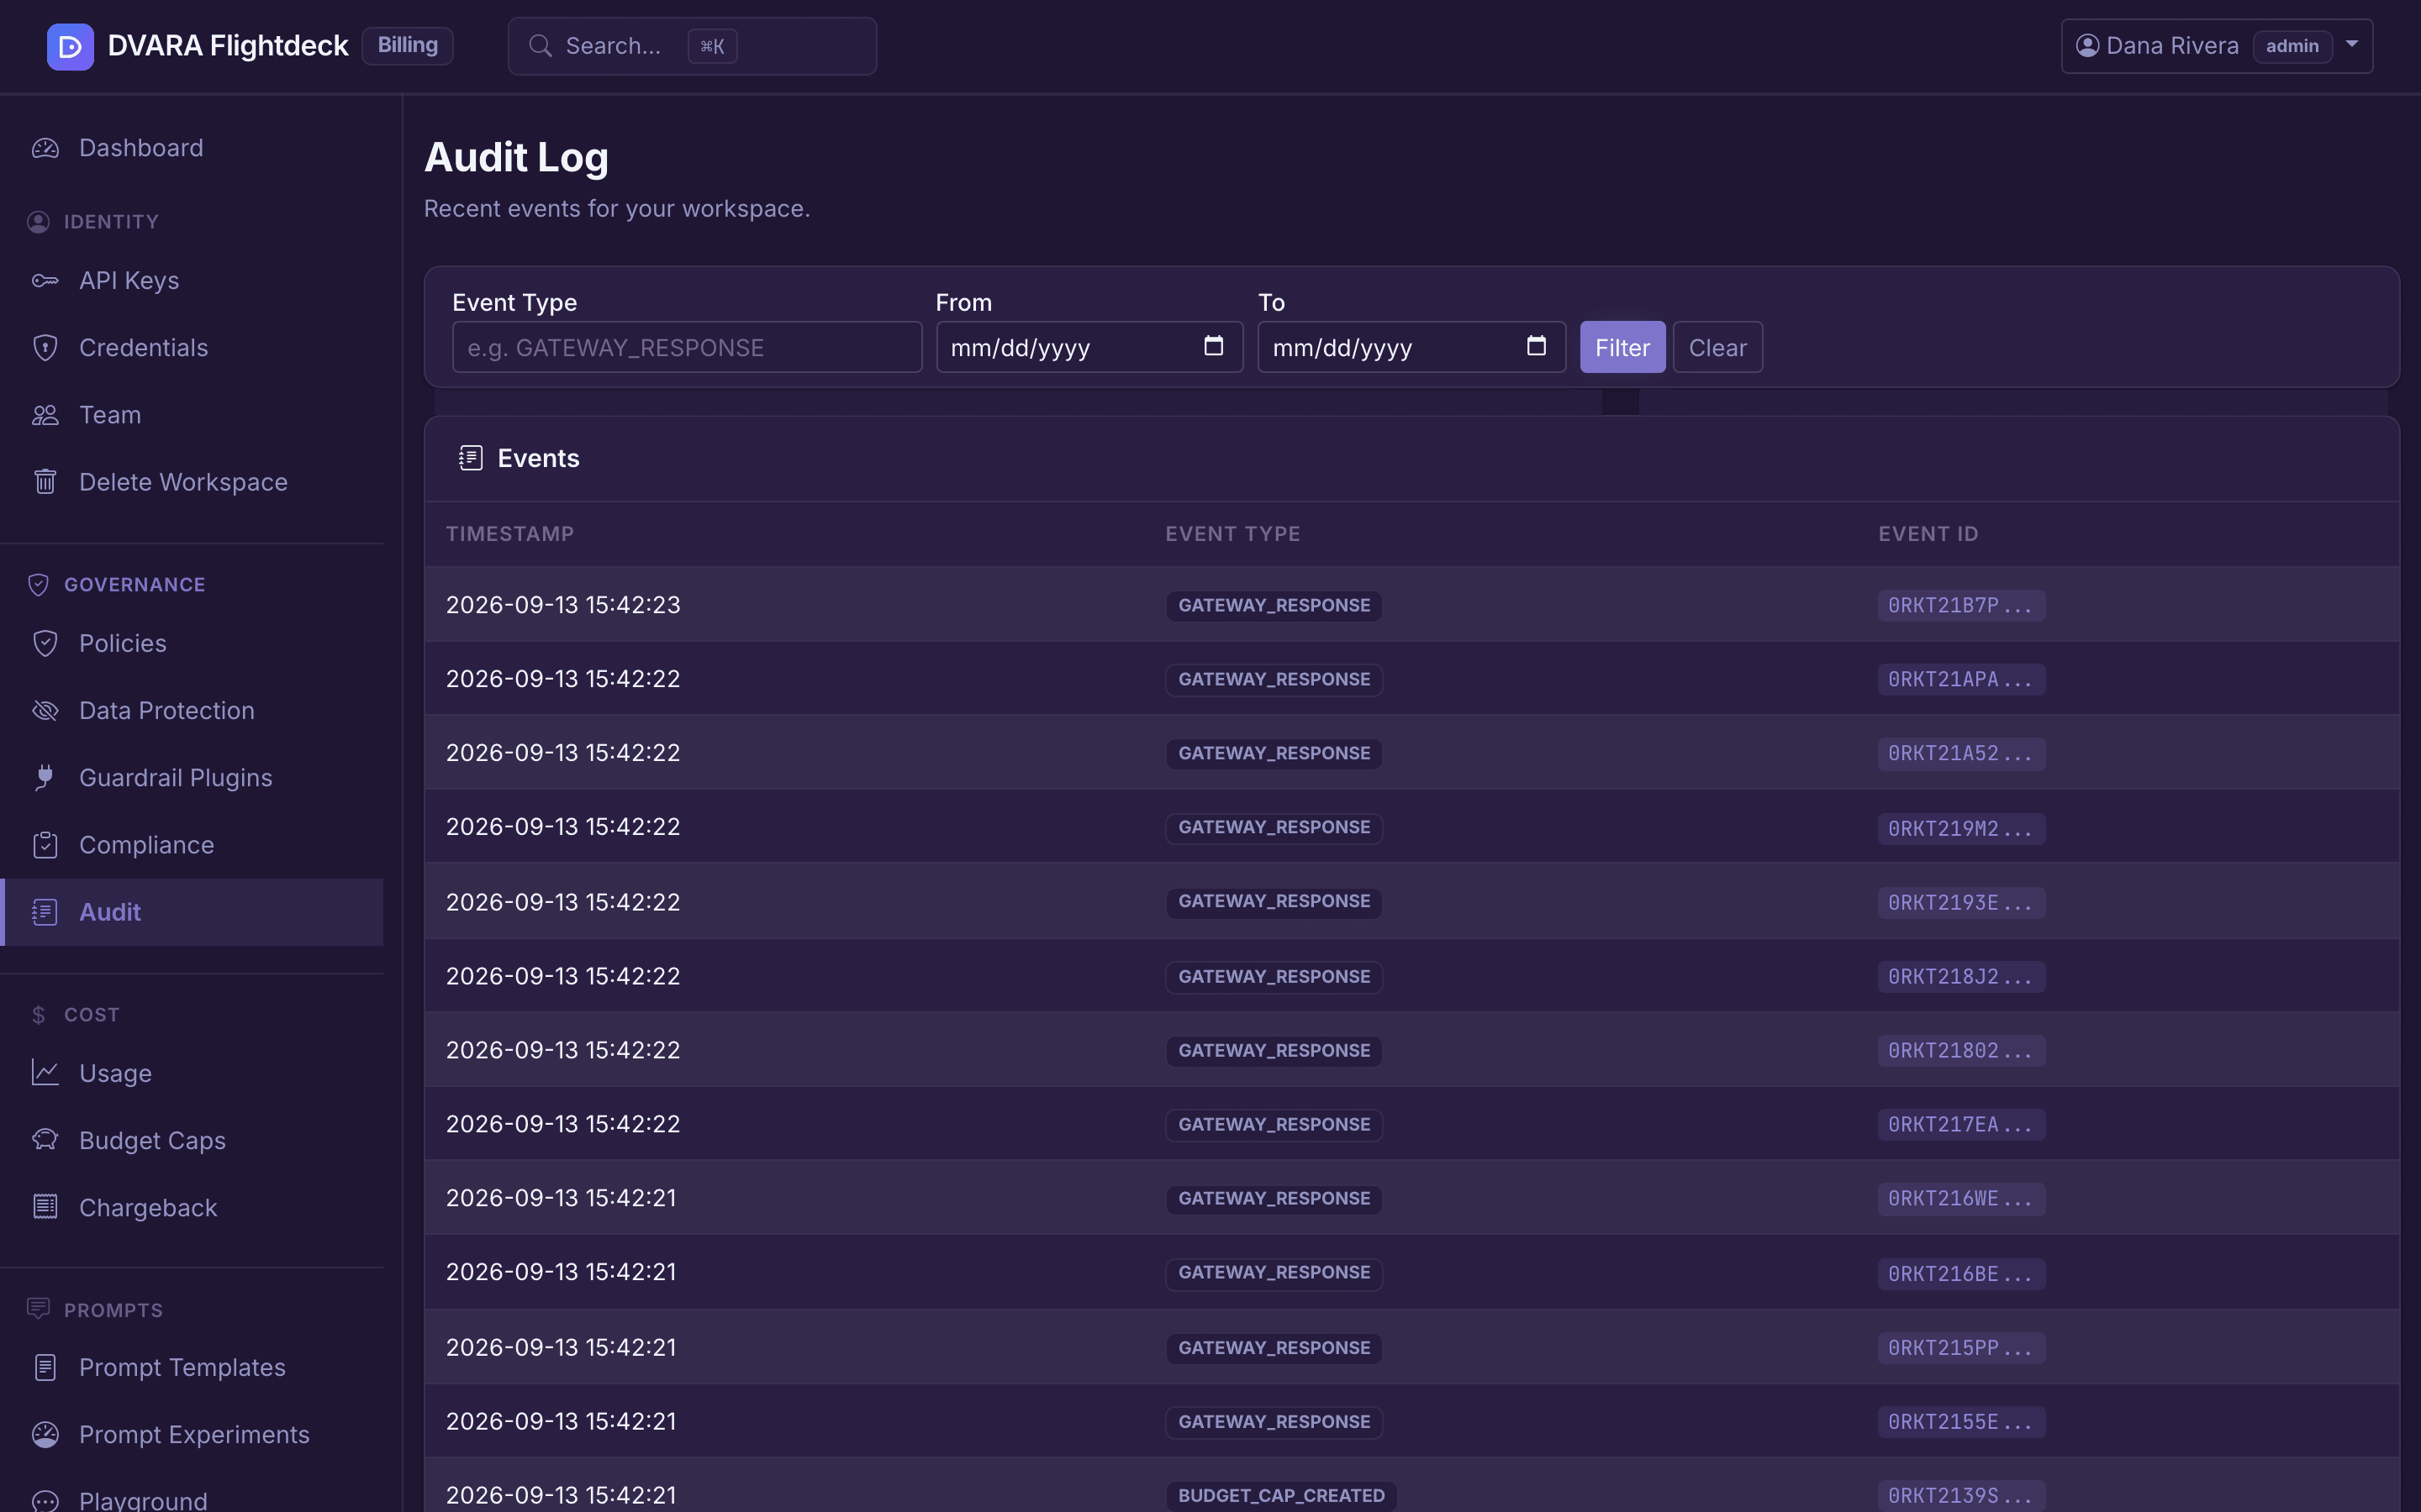Click the EVENT TYPE column header
This screenshot has width=2421, height=1512.
tap(1232, 534)
